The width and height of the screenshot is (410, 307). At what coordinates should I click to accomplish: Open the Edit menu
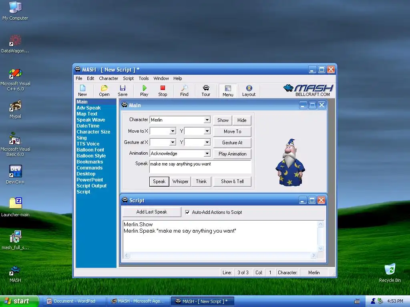[90, 78]
